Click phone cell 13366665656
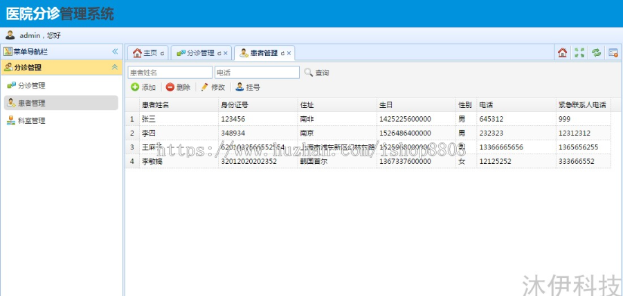This screenshot has width=623, height=296. pyautogui.click(x=516, y=147)
